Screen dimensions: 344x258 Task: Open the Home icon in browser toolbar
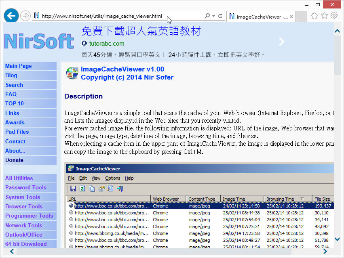314,16
